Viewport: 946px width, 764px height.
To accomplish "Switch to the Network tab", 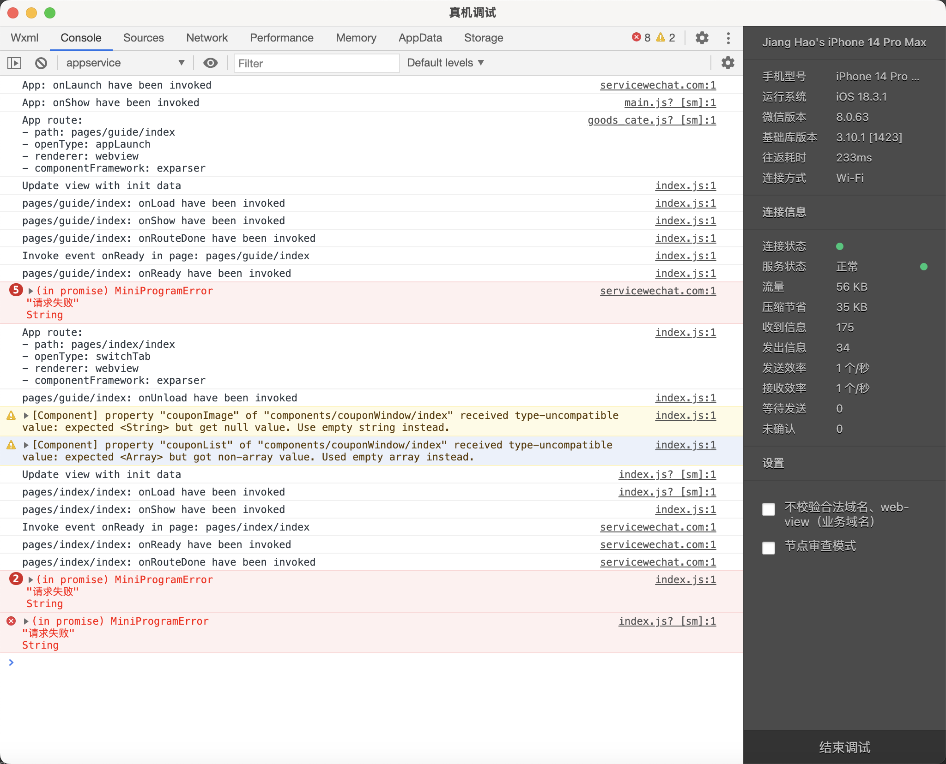I will pyautogui.click(x=207, y=38).
